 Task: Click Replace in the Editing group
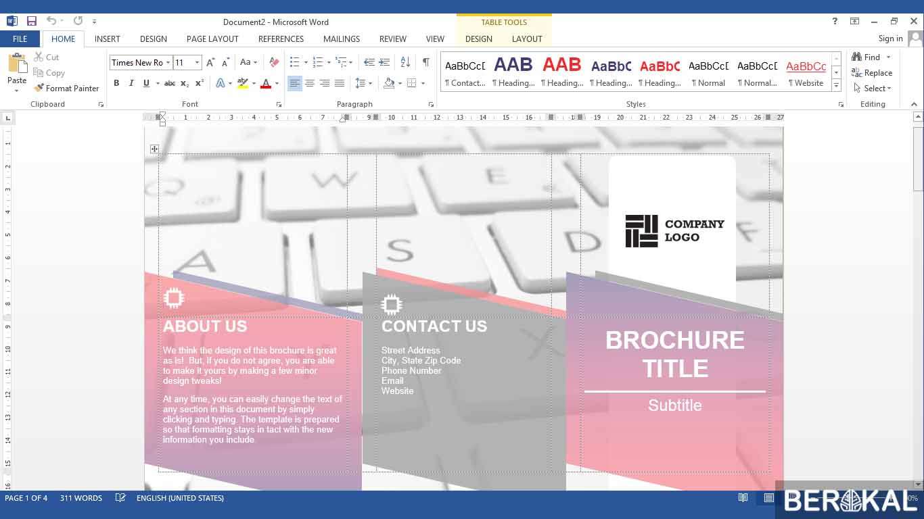pyautogui.click(x=873, y=72)
